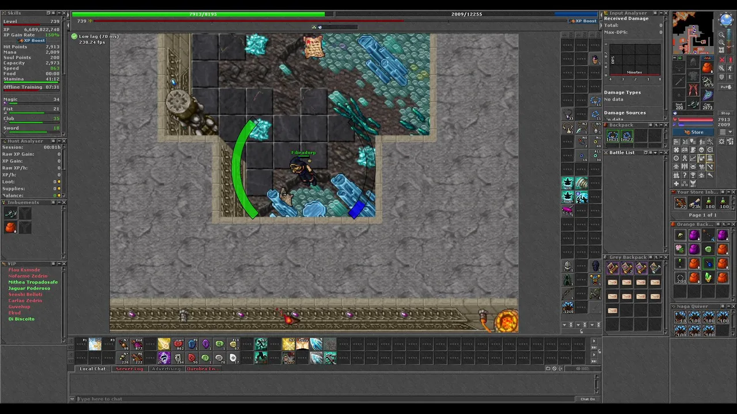Image resolution: width=737 pixels, height=414 pixels.
Task: Select offensive fight mode red crossed swords
Action: (721, 59)
